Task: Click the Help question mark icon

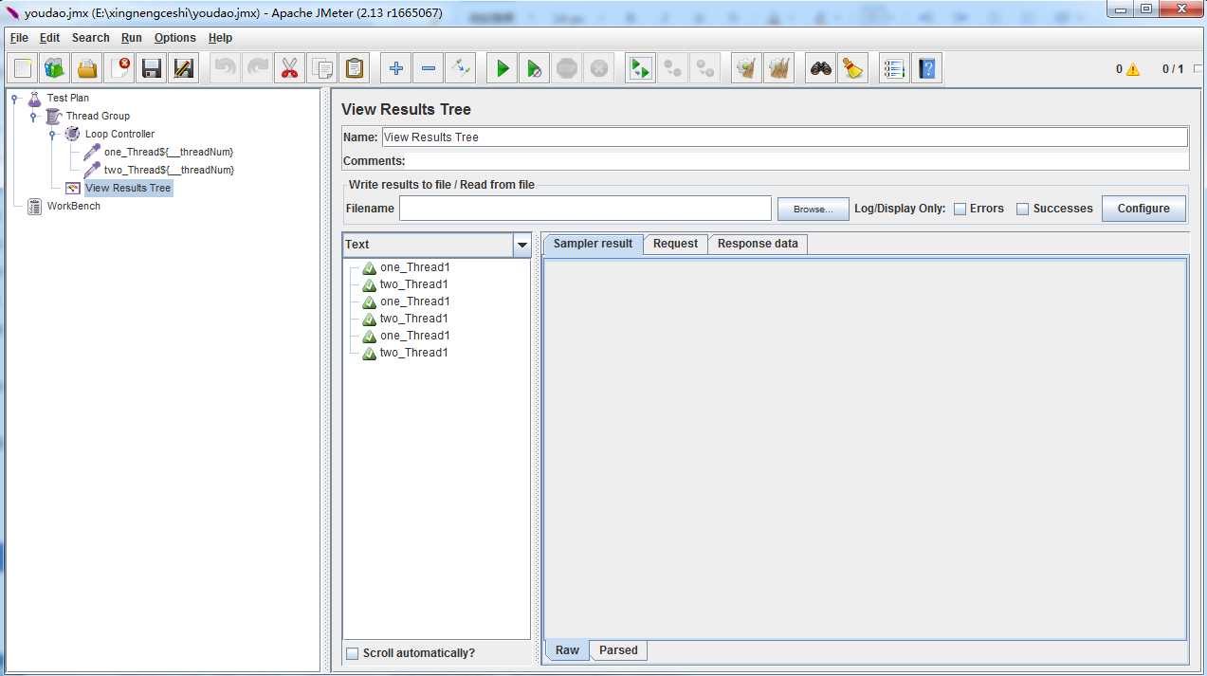Action: click(x=926, y=68)
